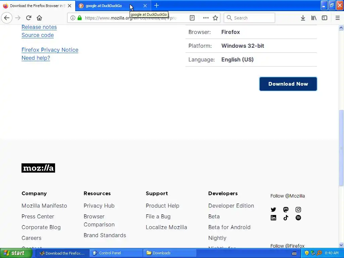
Task: Open Mozilla's Spotify icon
Action: point(298,218)
